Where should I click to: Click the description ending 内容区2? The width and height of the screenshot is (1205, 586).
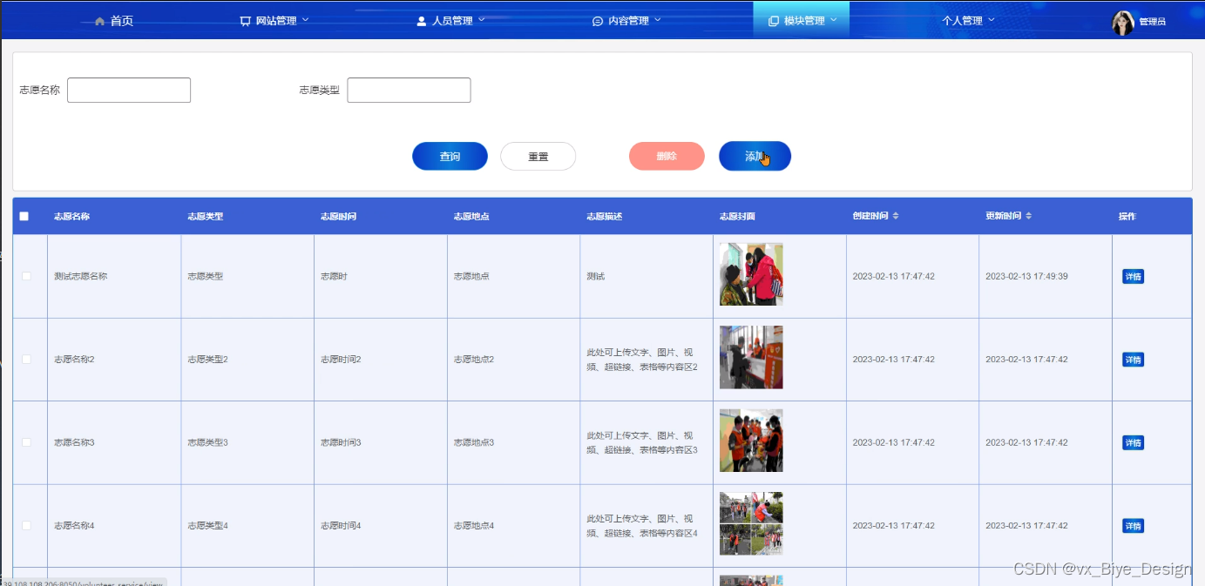(x=642, y=360)
